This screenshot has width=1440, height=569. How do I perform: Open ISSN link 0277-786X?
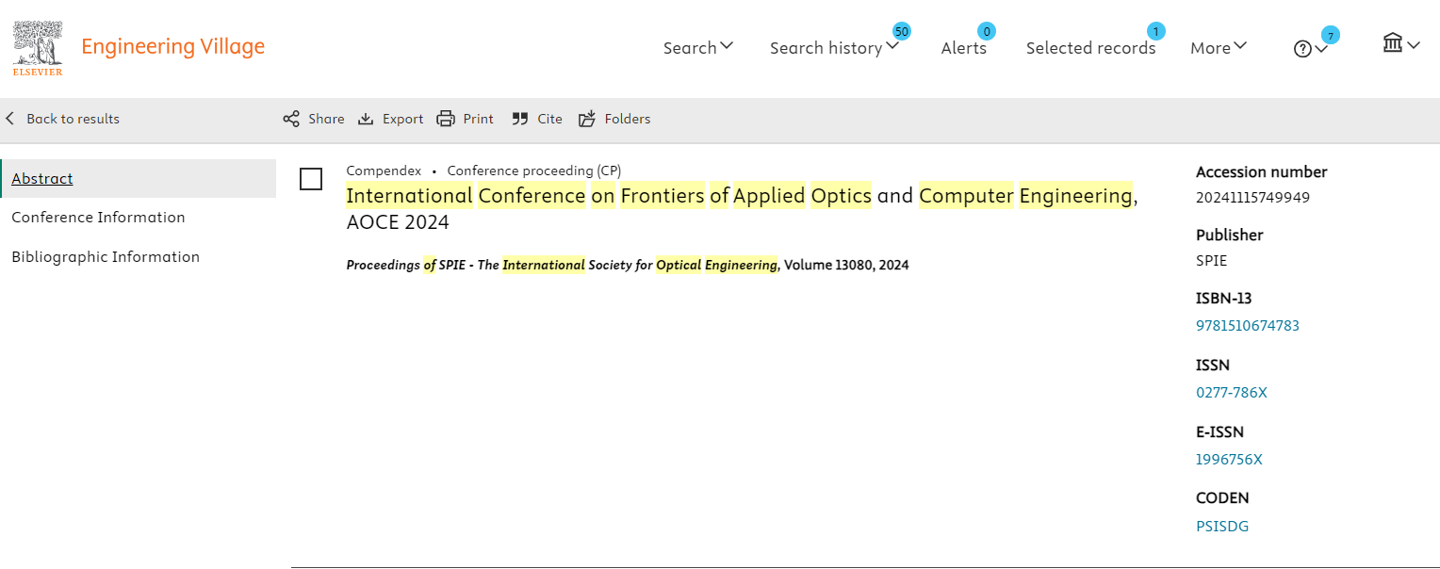click(1232, 393)
